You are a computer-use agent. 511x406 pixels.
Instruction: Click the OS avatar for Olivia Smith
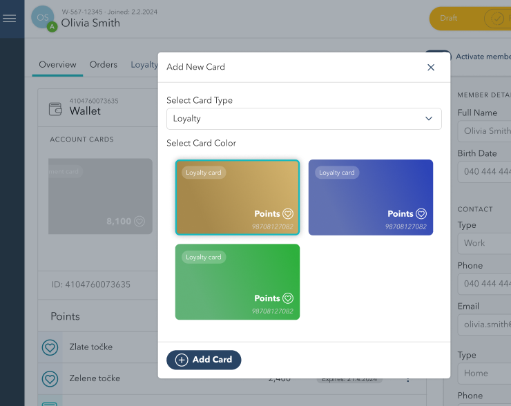coord(43,17)
